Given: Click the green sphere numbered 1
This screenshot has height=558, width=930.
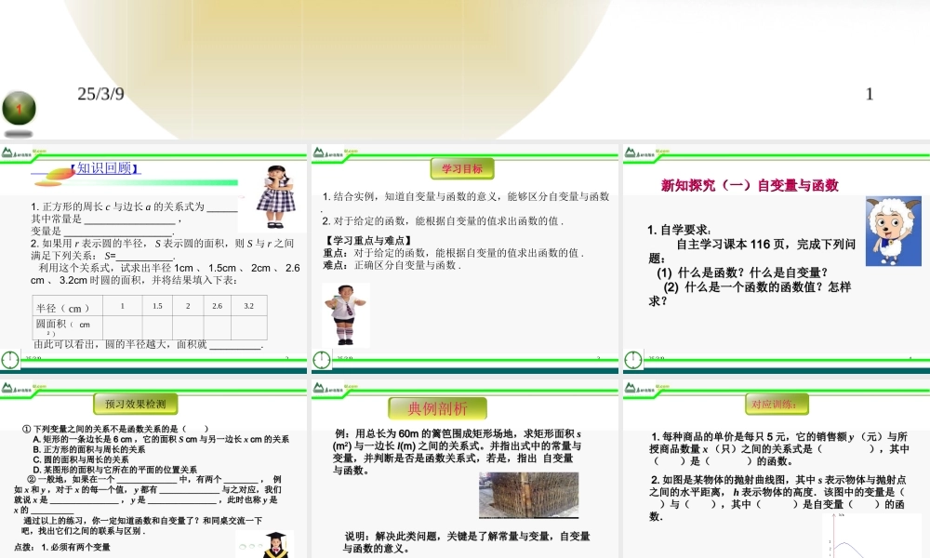Looking at the screenshot, I should 19,109.
